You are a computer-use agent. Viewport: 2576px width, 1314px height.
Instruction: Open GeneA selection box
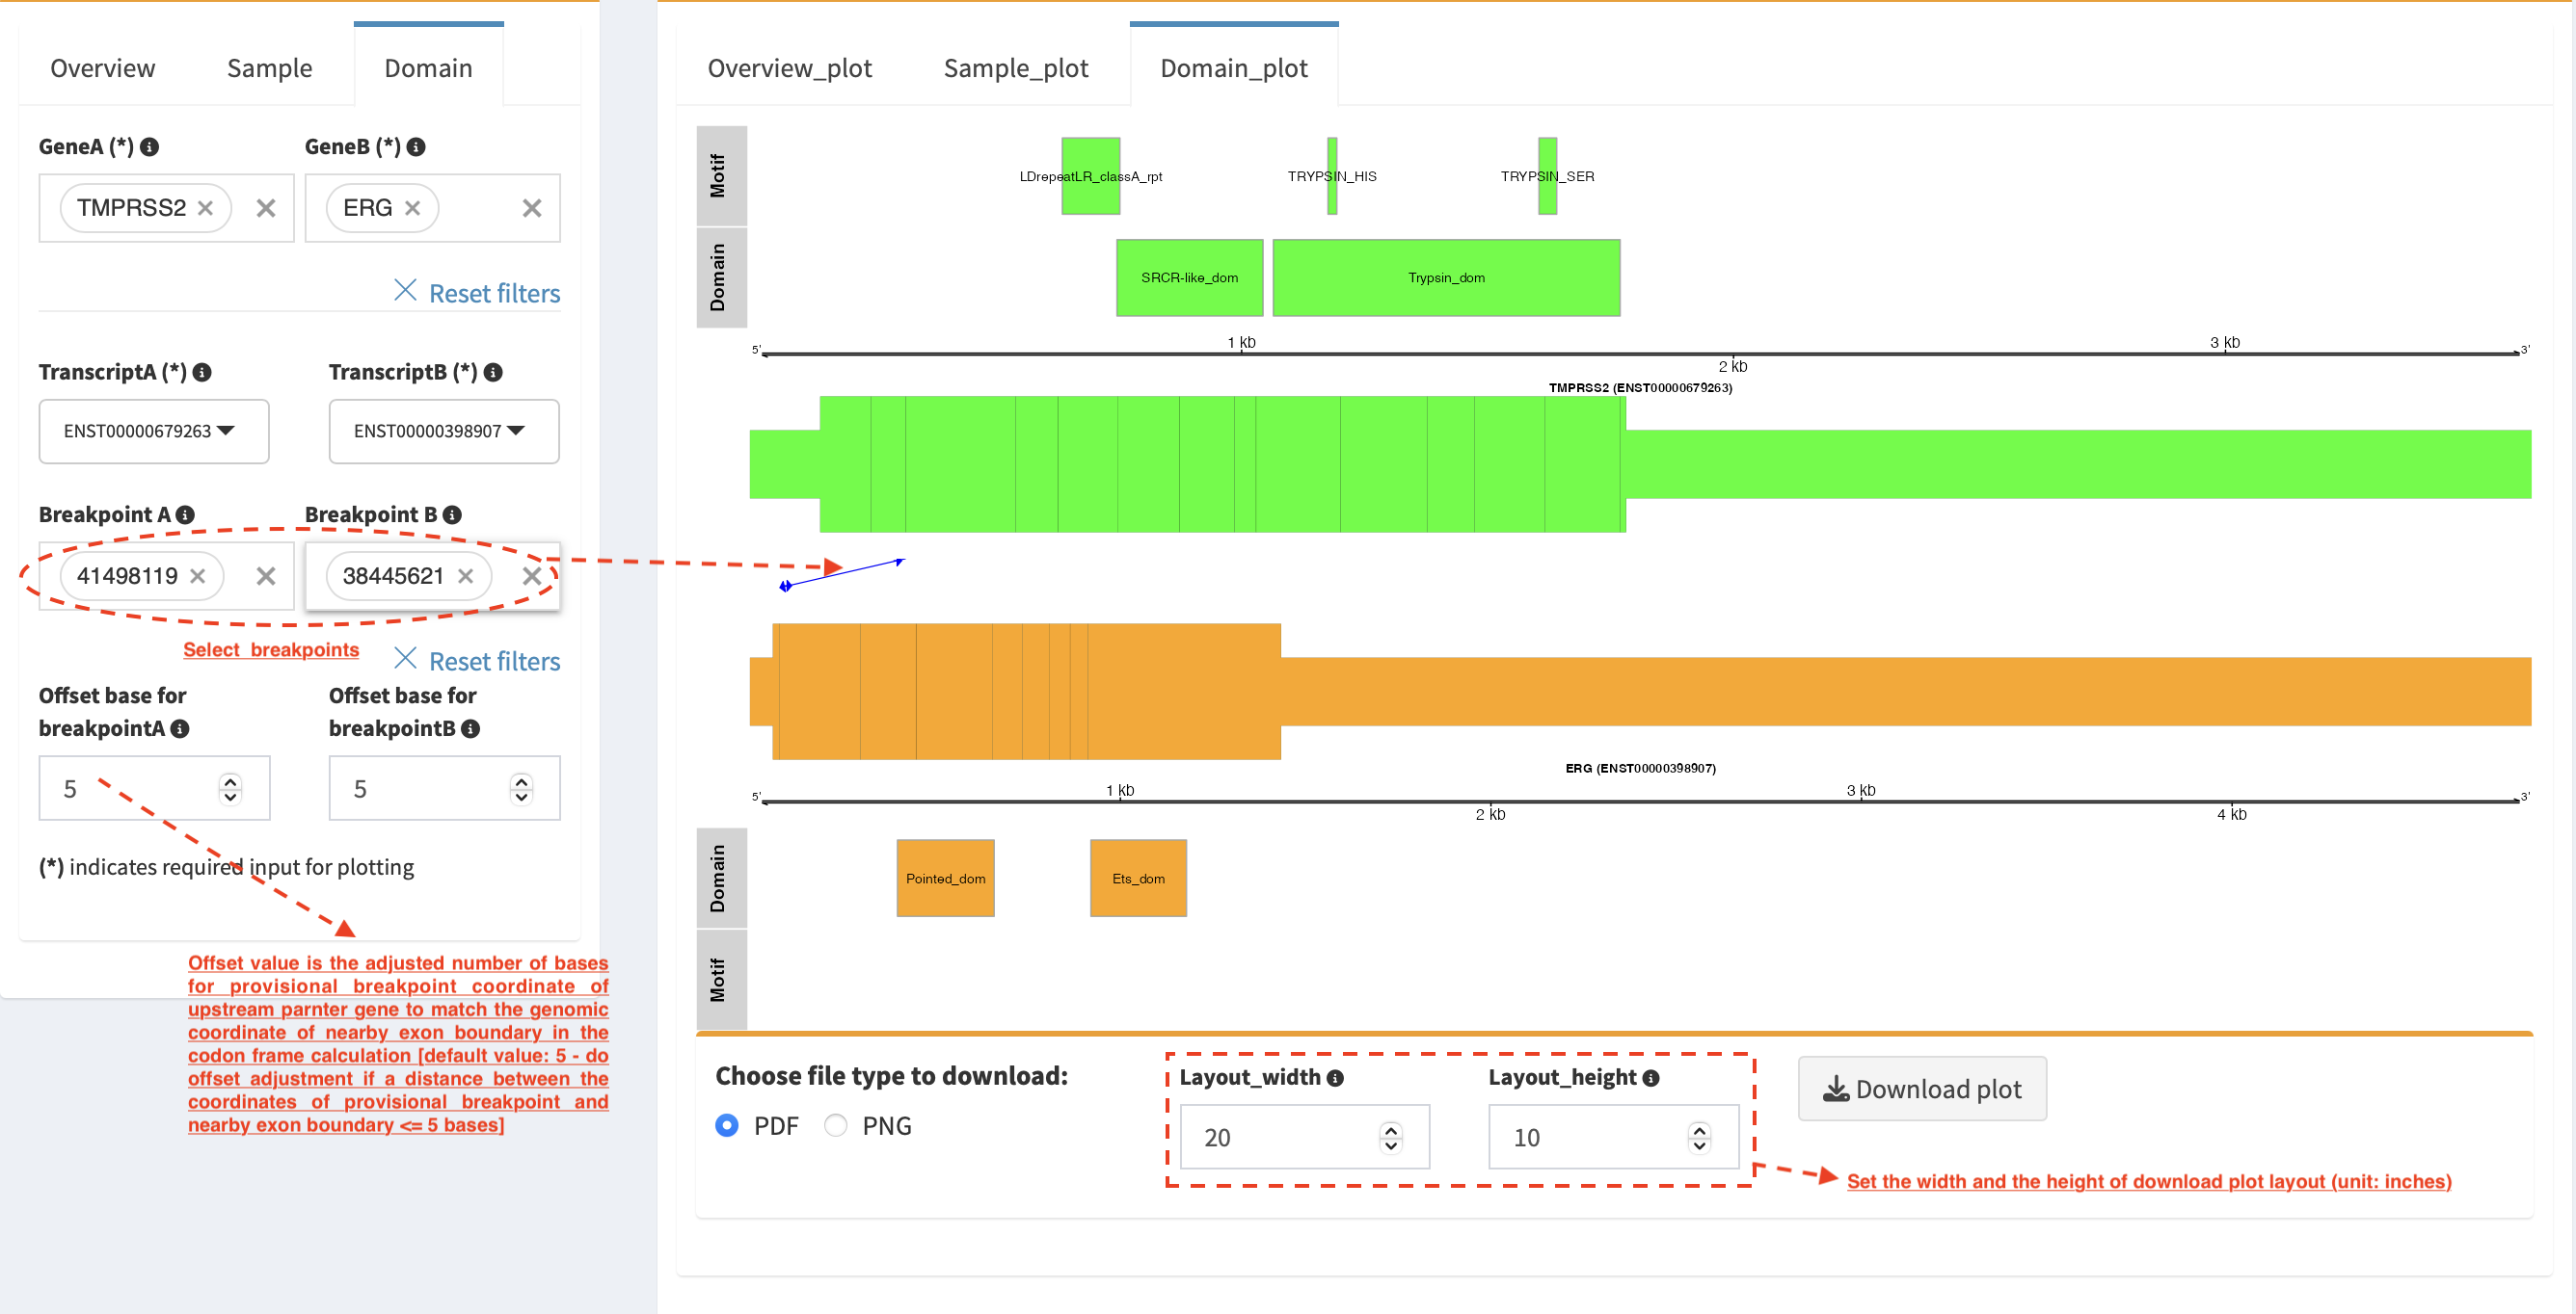tap(166, 208)
